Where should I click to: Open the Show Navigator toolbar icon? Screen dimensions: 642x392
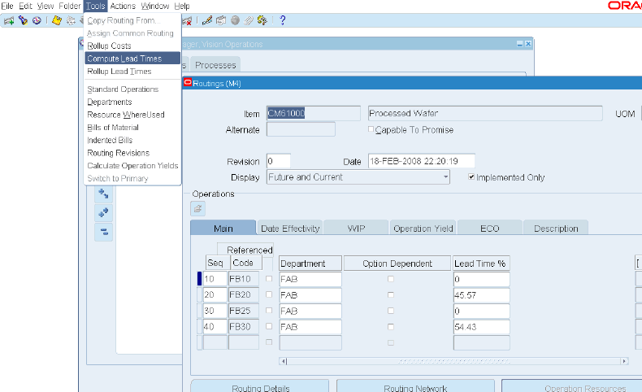tap(37, 20)
